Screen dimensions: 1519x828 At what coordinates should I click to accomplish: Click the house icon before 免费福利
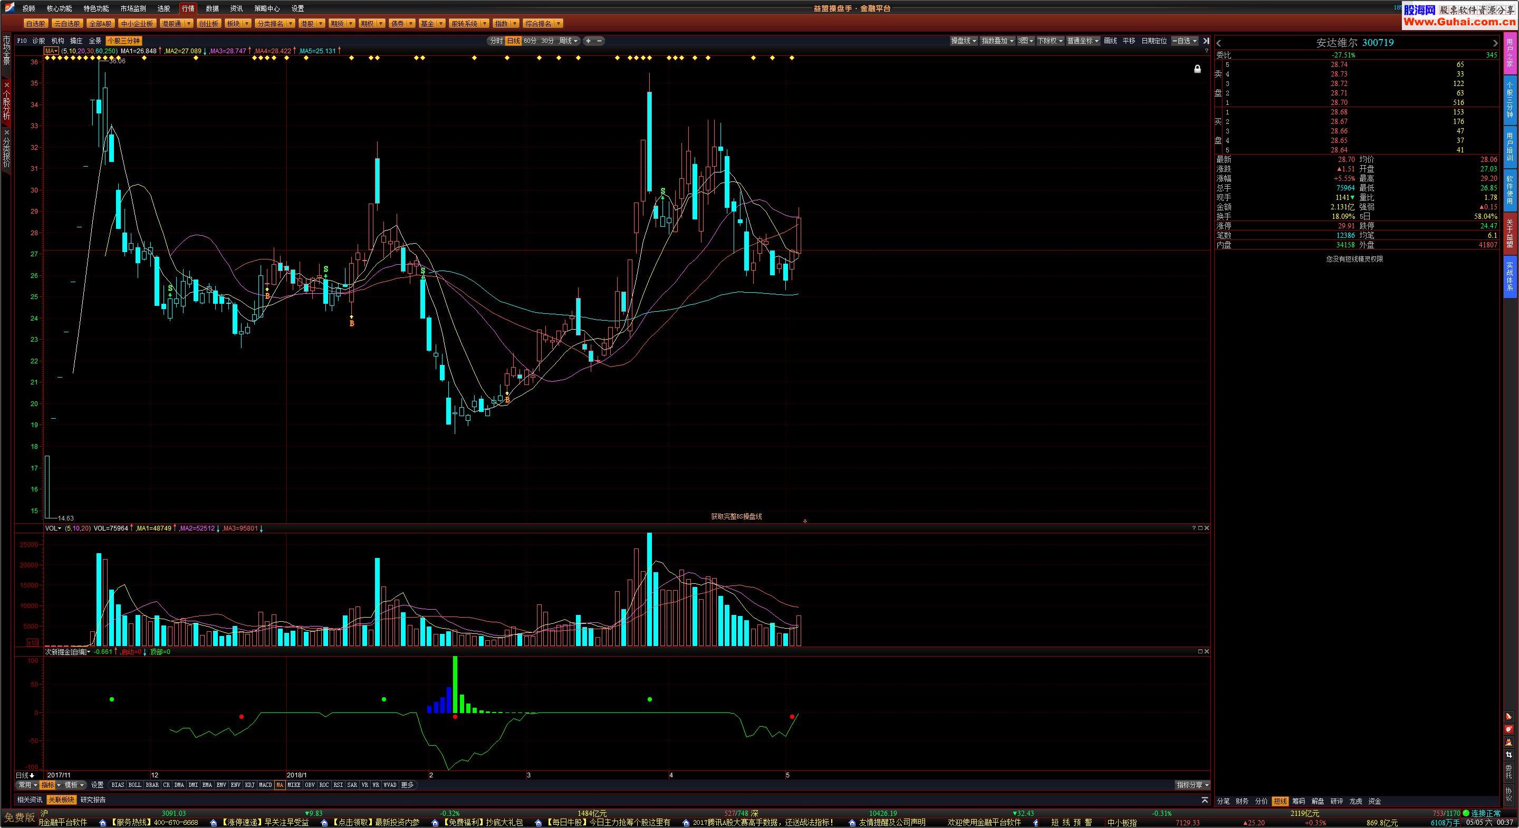click(435, 822)
